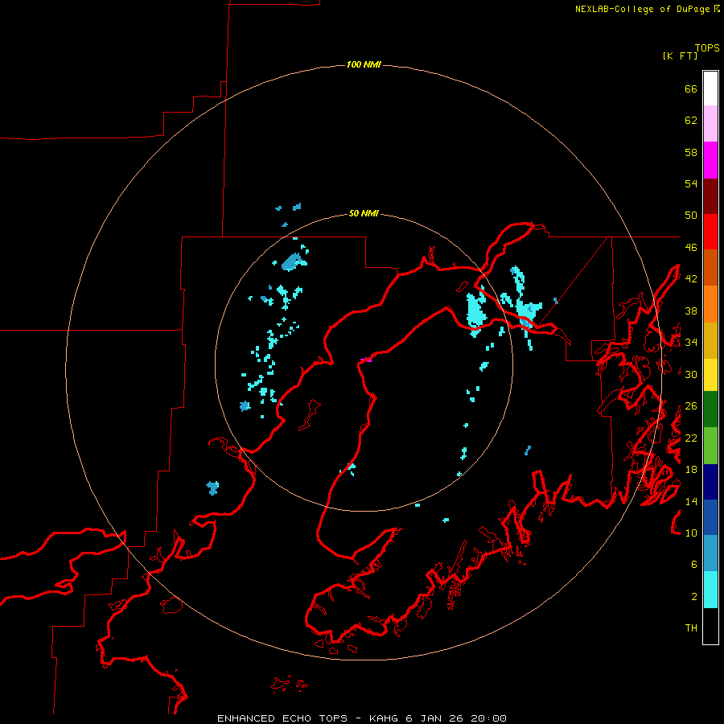
Task: Click the 'TOPS' legend title
Action: pyautogui.click(x=707, y=47)
